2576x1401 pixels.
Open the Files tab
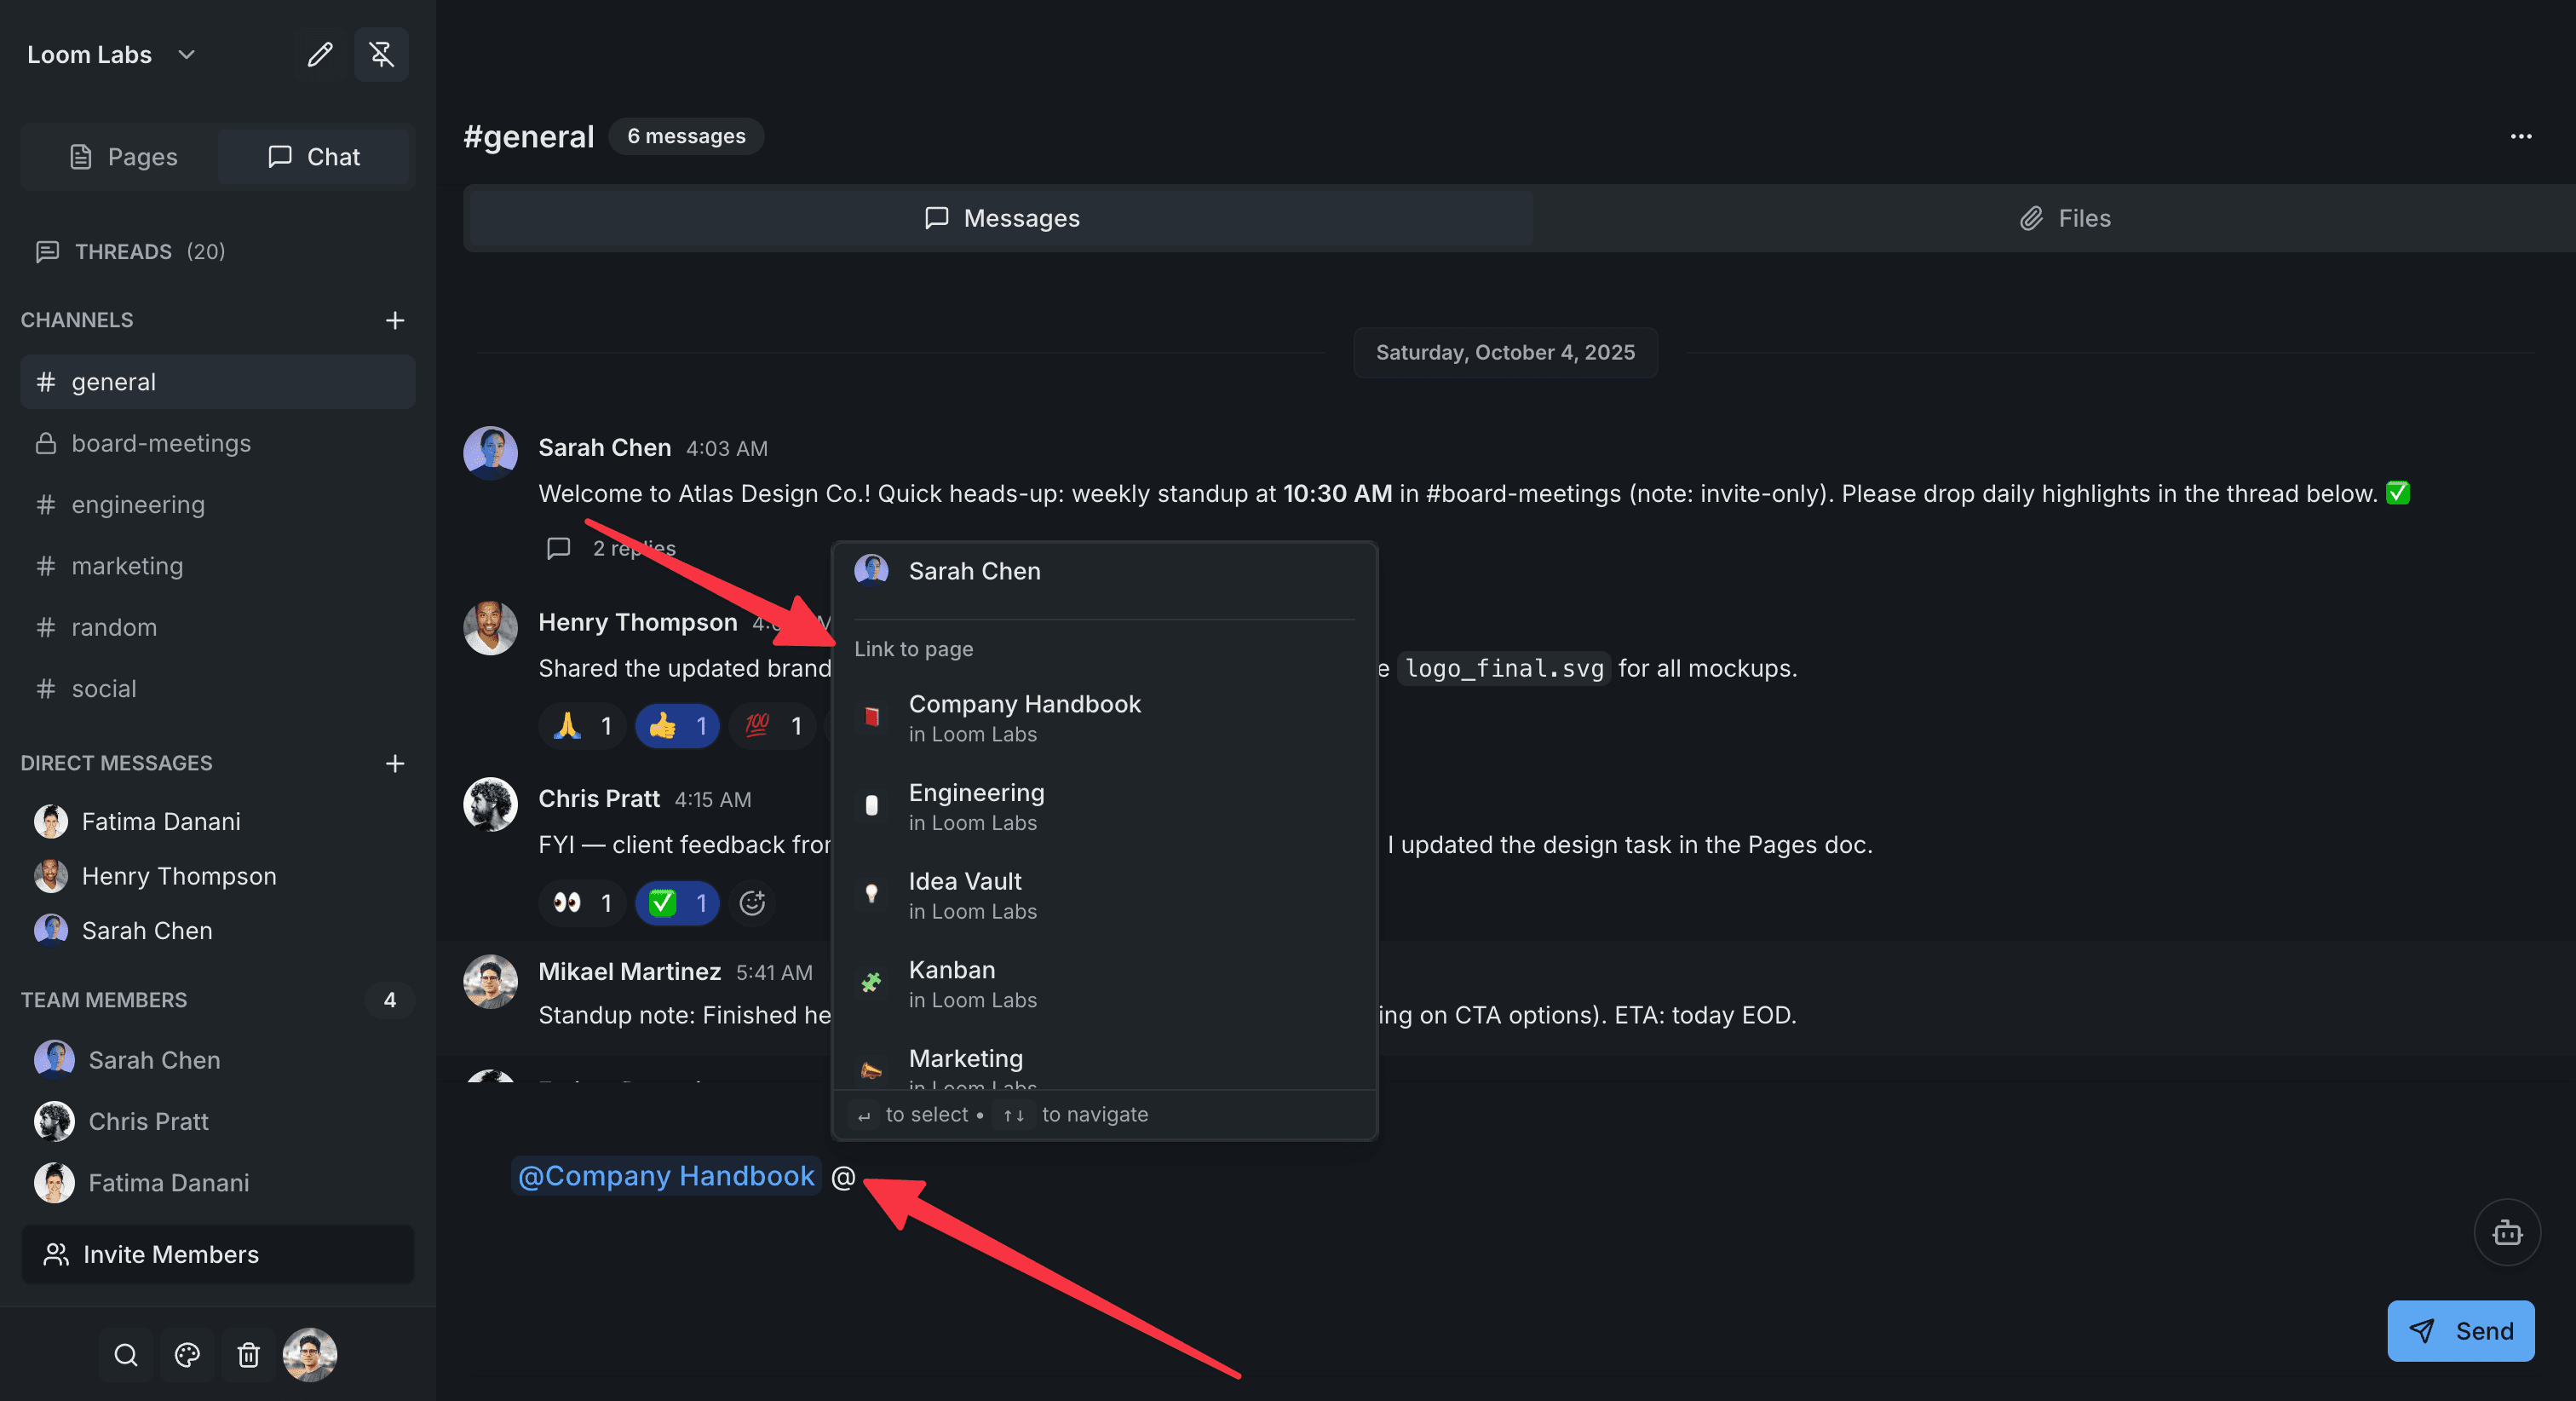[x=2065, y=217]
